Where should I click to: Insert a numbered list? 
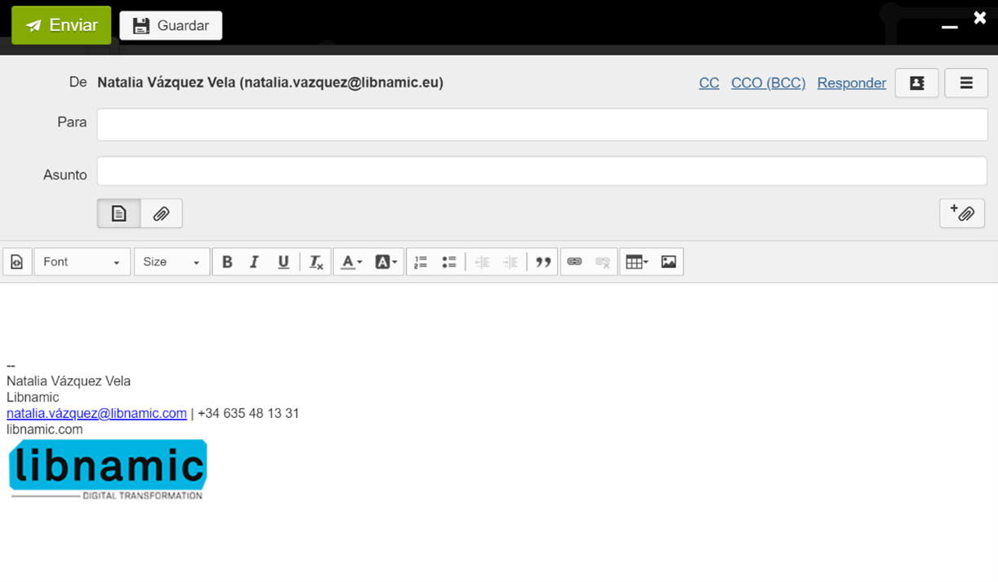(x=421, y=262)
